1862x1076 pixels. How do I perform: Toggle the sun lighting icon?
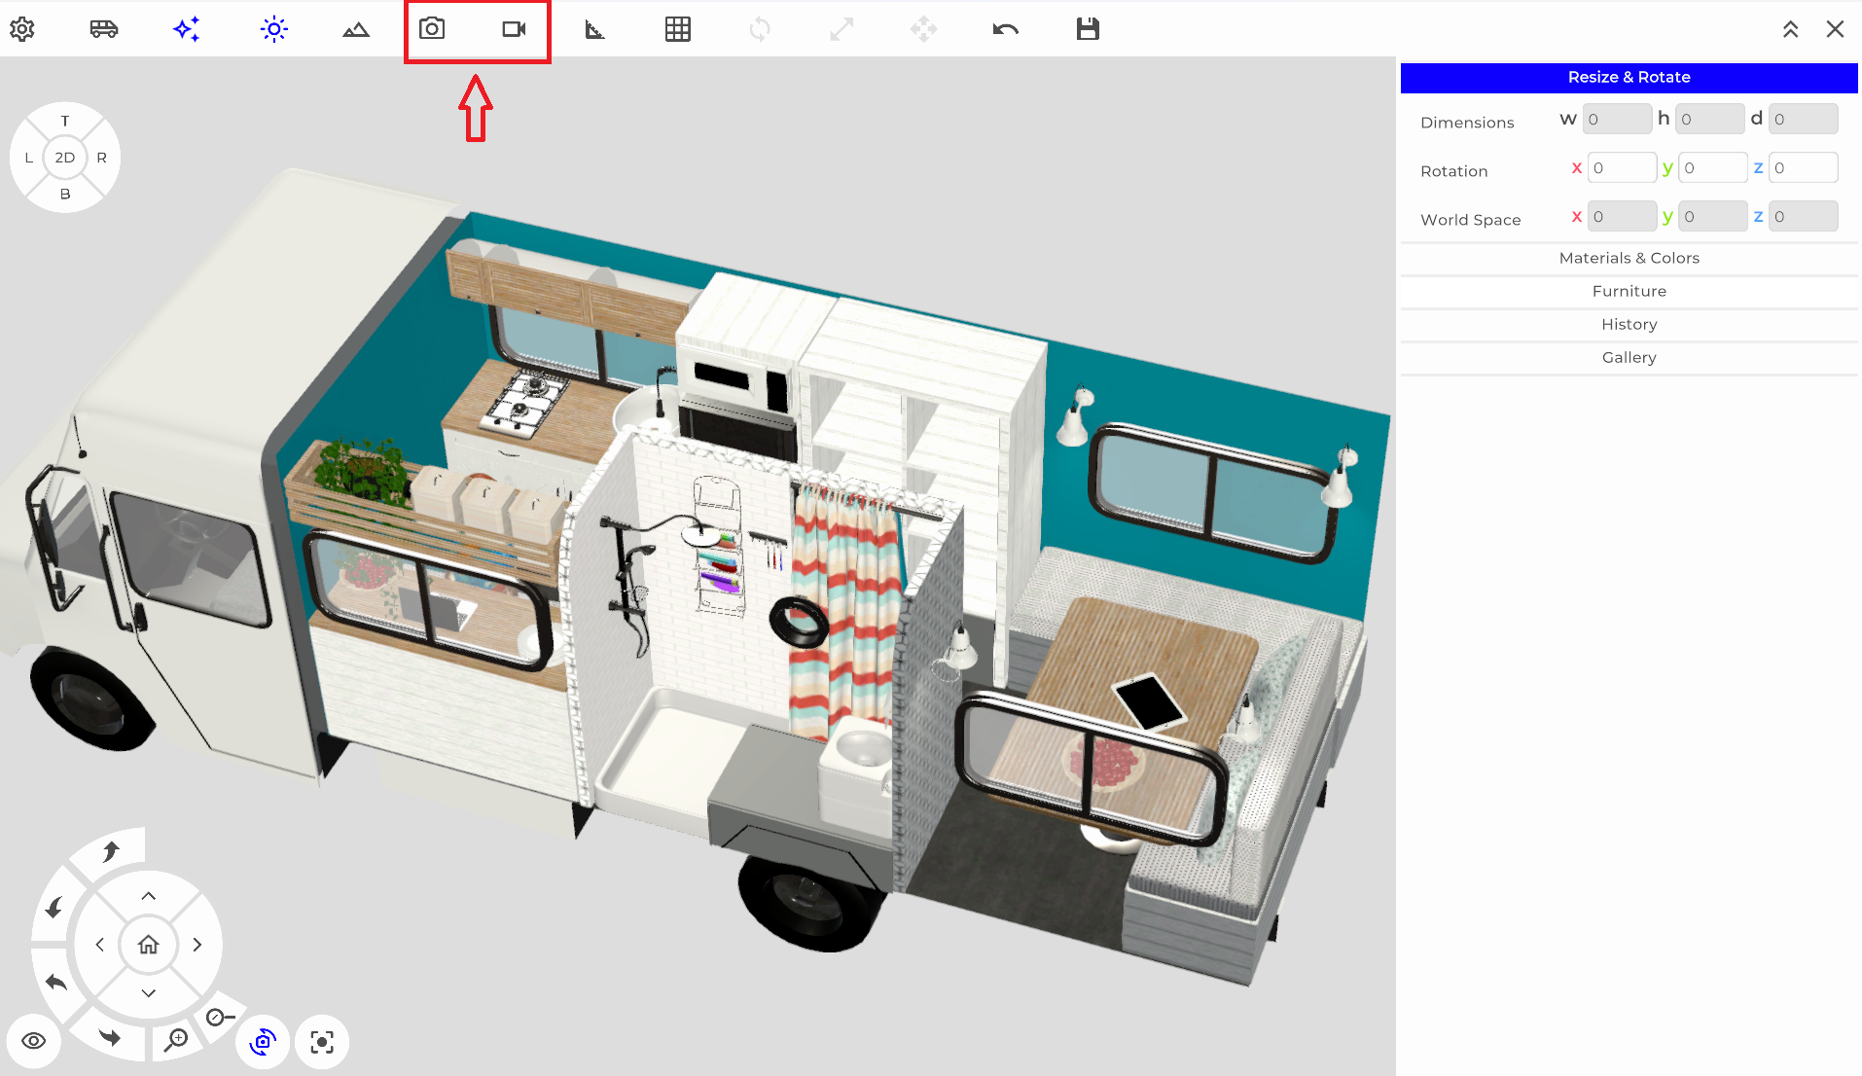[x=274, y=29]
